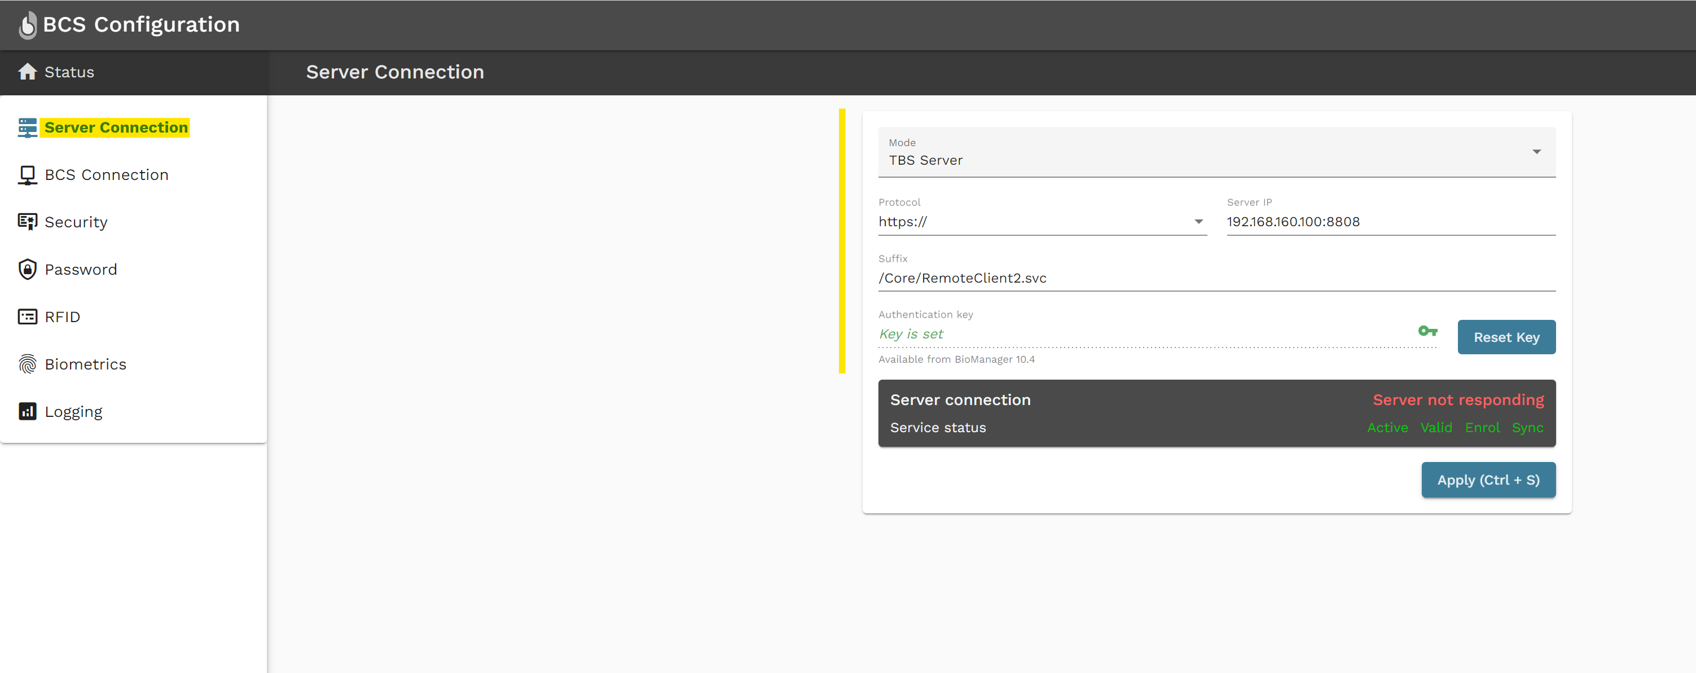This screenshot has height=673, width=1696.
Task: Click 'Available from BioManager 10.4' hint
Action: (956, 359)
